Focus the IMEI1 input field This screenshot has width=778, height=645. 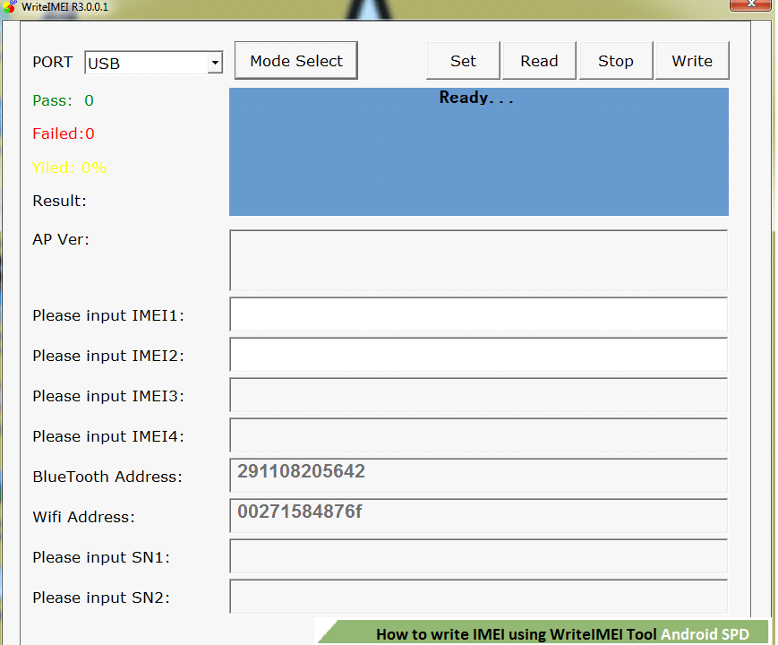click(479, 314)
